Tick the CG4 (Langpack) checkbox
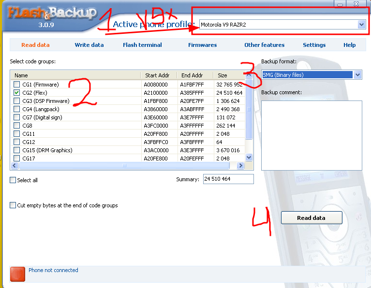371x288 pixels. click(16, 109)
